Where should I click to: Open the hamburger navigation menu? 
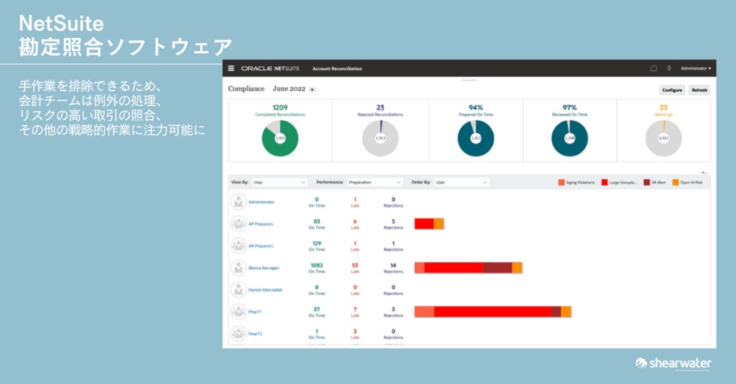231,68
